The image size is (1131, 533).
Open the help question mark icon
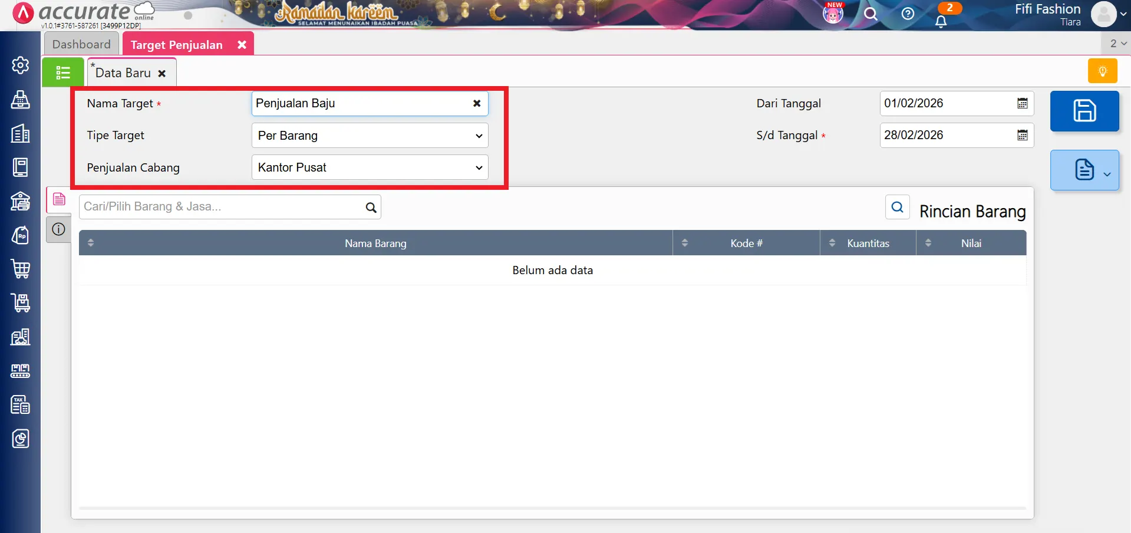coord(908,14)
